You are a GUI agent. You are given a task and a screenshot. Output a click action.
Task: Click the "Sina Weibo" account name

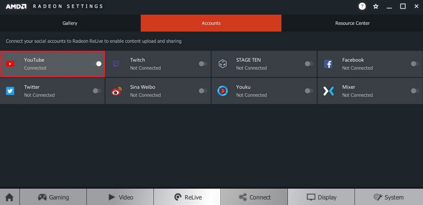tap(143, 87)
